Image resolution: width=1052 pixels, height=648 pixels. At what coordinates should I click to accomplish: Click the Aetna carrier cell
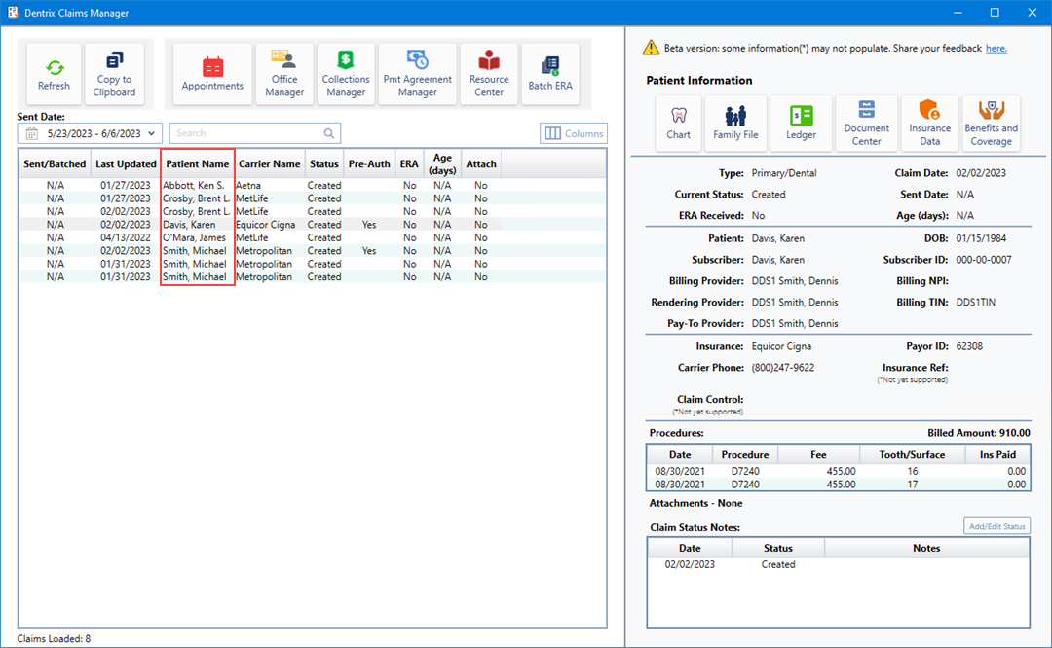[248, 185]
